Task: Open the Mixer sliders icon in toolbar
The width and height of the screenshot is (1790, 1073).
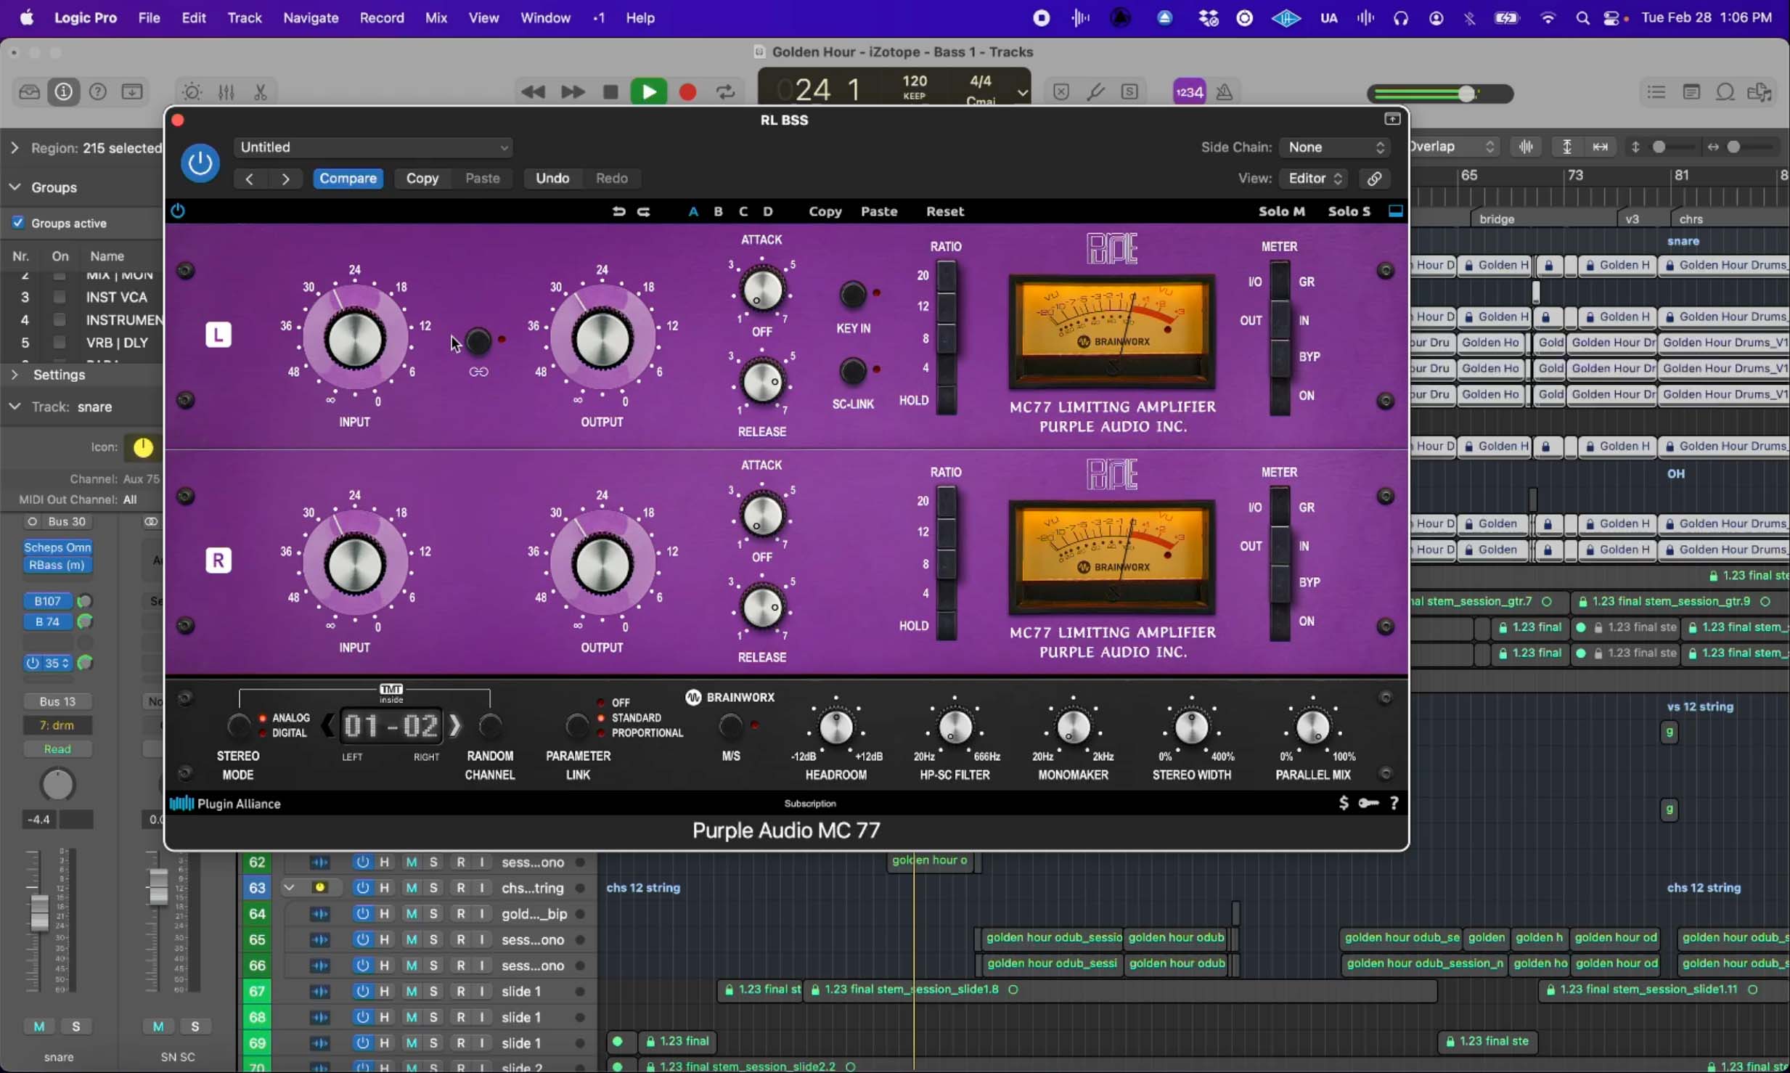Action: (x=226, y=92)
